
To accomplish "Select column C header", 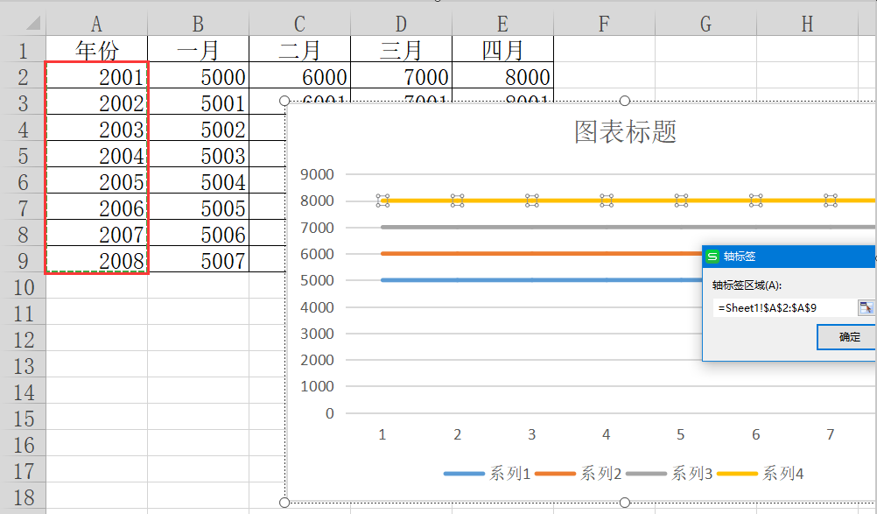I will coord(300,24).
